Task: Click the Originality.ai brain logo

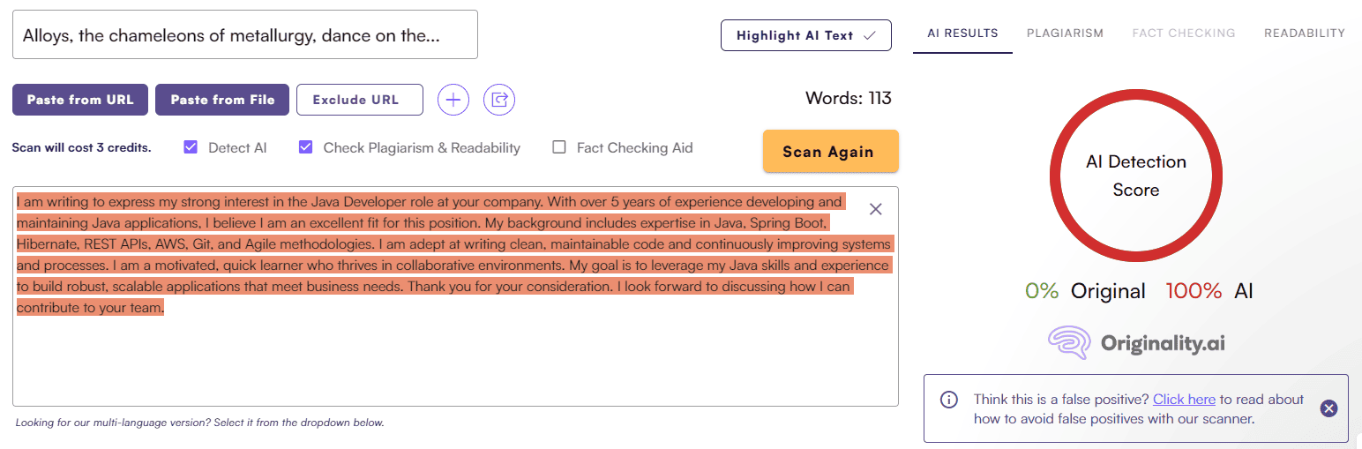Action: 1068,343
